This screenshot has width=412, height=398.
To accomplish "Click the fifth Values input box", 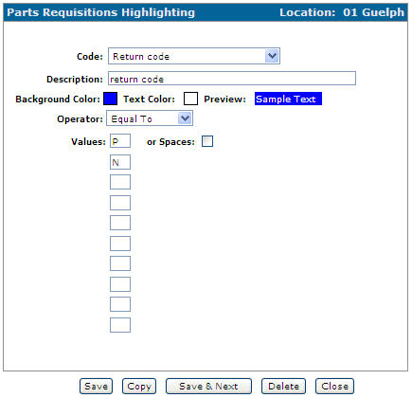I will click(120, 223).
